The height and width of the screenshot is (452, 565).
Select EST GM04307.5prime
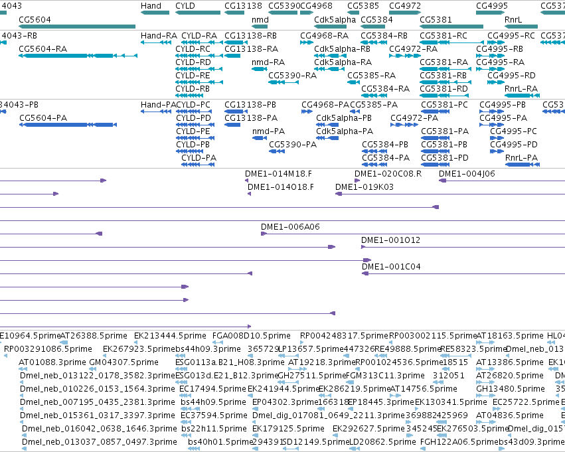point(123,362)
